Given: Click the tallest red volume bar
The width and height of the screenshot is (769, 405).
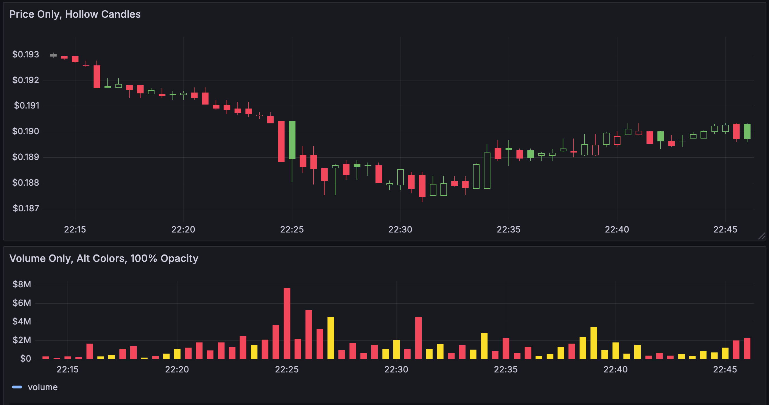Looking at the screenshot, I should click(287, 323).
